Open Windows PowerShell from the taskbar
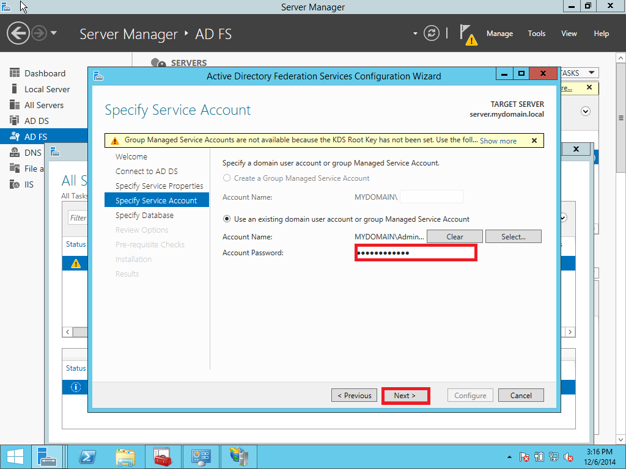 pyautogui.click(x=88, y=456)
